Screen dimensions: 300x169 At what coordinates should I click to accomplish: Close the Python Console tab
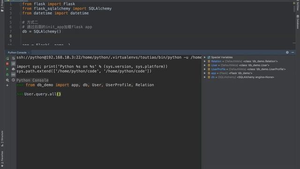tap(29, 53)
